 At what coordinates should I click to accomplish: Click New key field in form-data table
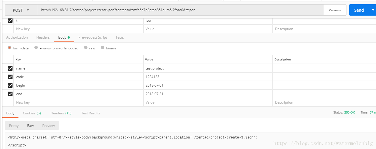[78, 102]
